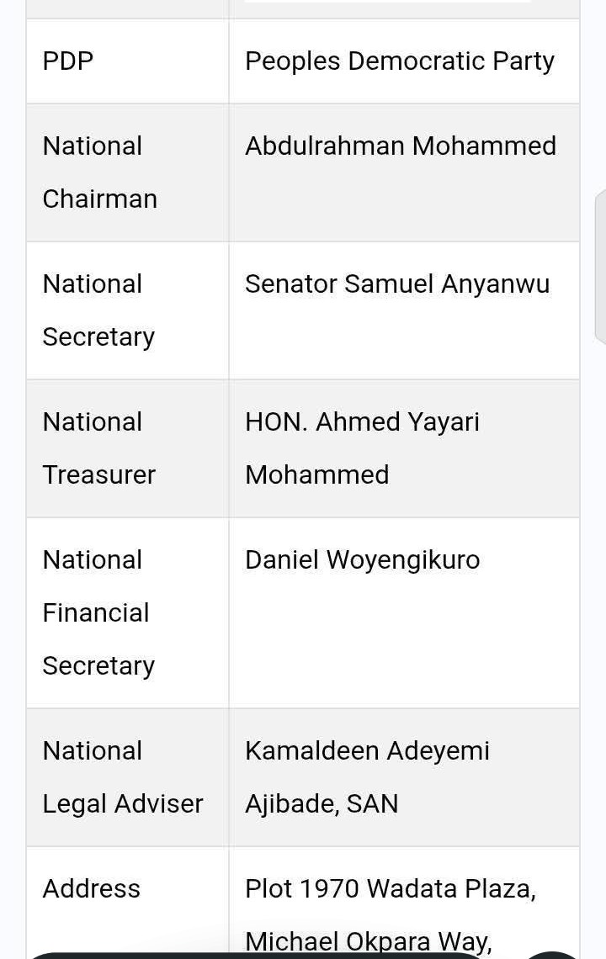Screen dimensions: 606x959
Task: Click the Plot 1970 Wadata Plaza text
Action: tap(391, 889)
